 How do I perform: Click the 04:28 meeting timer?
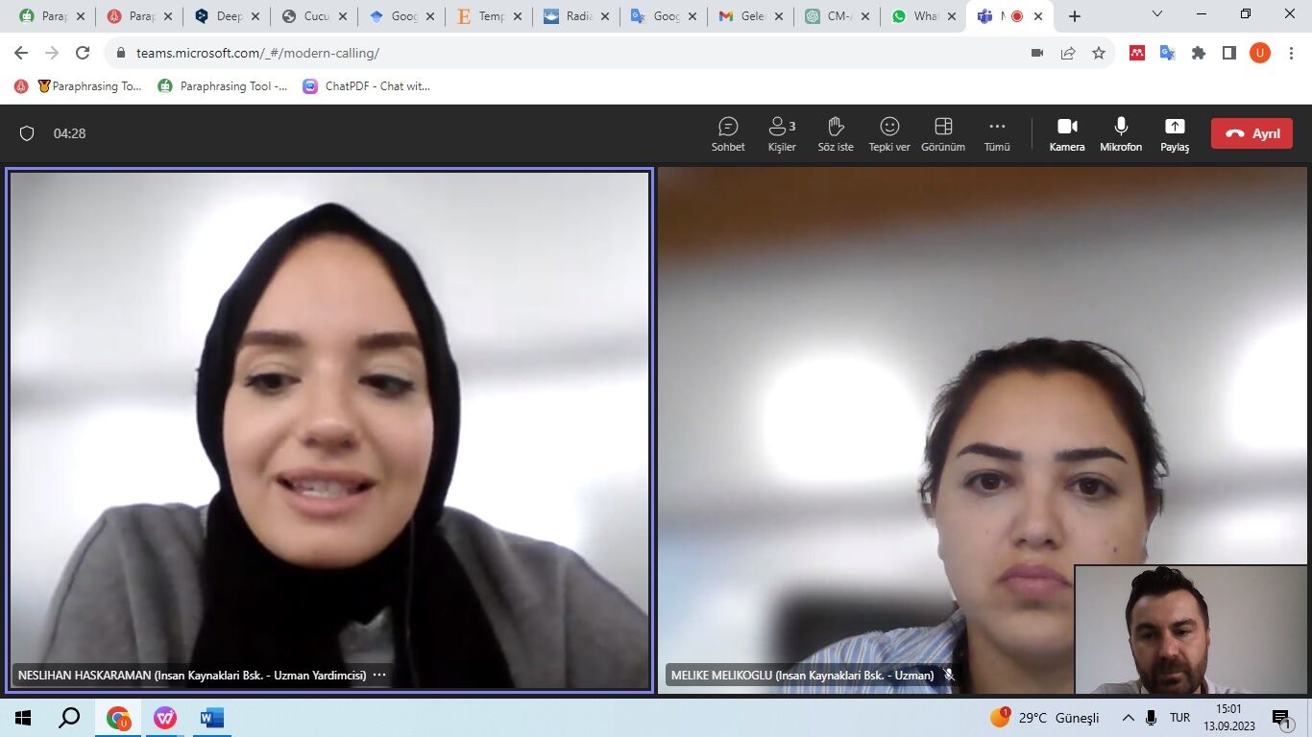click(x=70, y=133)
